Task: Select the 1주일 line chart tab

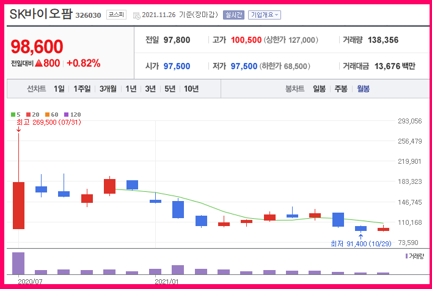Action: click(x=82, y=89)
